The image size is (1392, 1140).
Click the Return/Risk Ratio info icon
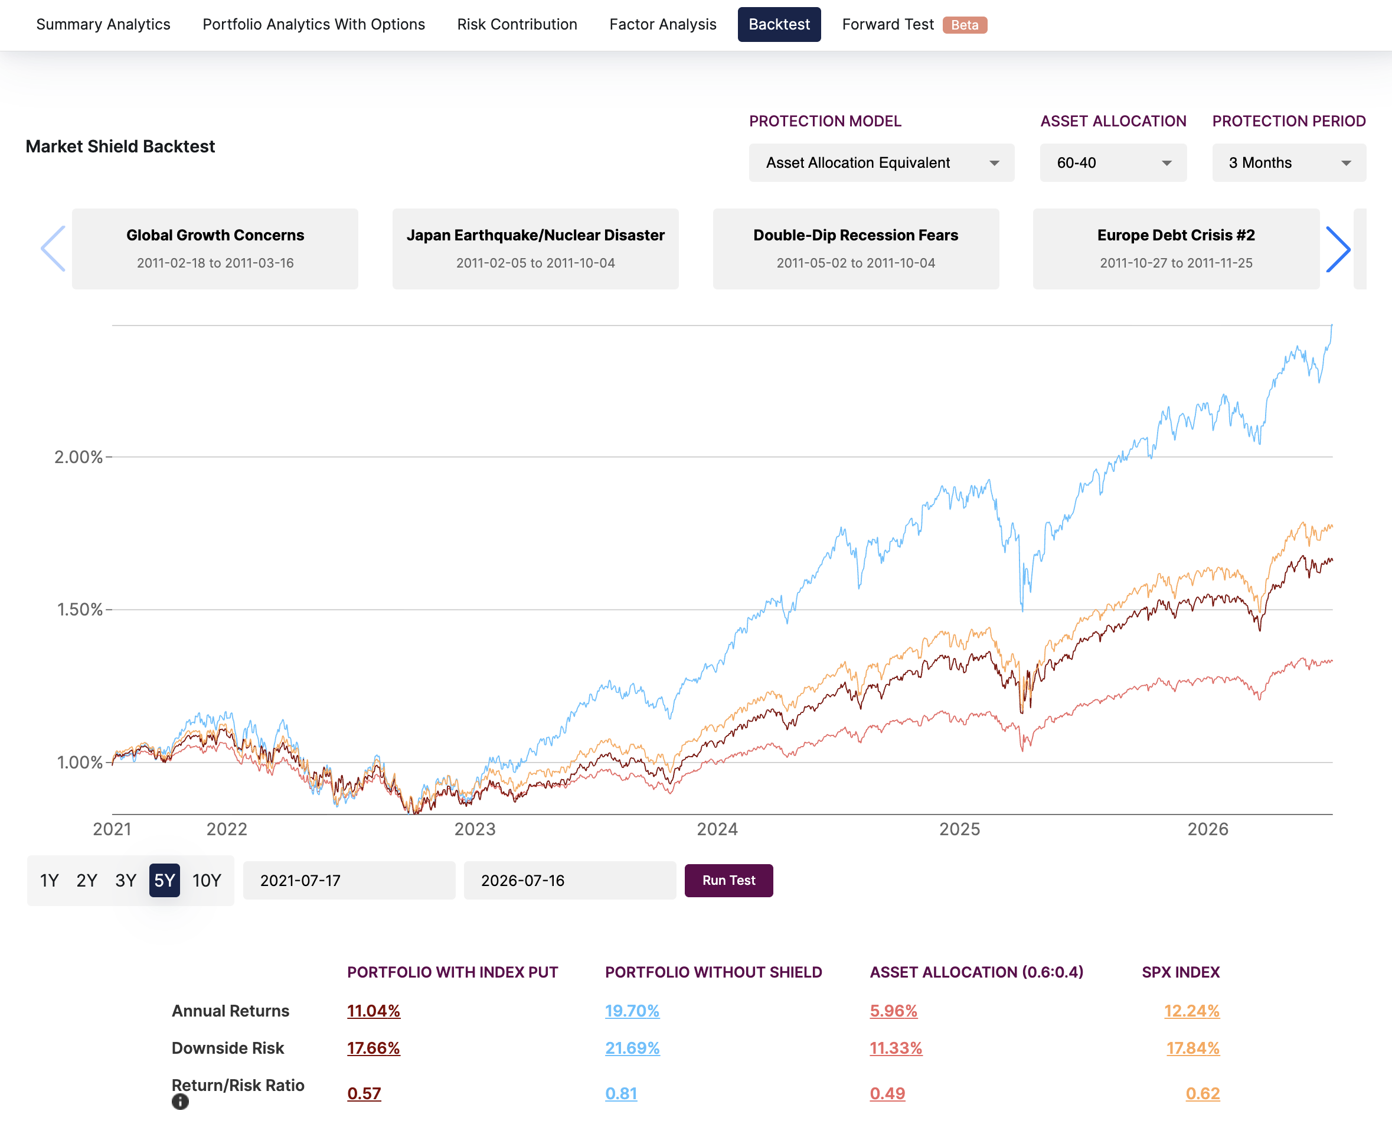(180, 1102)
